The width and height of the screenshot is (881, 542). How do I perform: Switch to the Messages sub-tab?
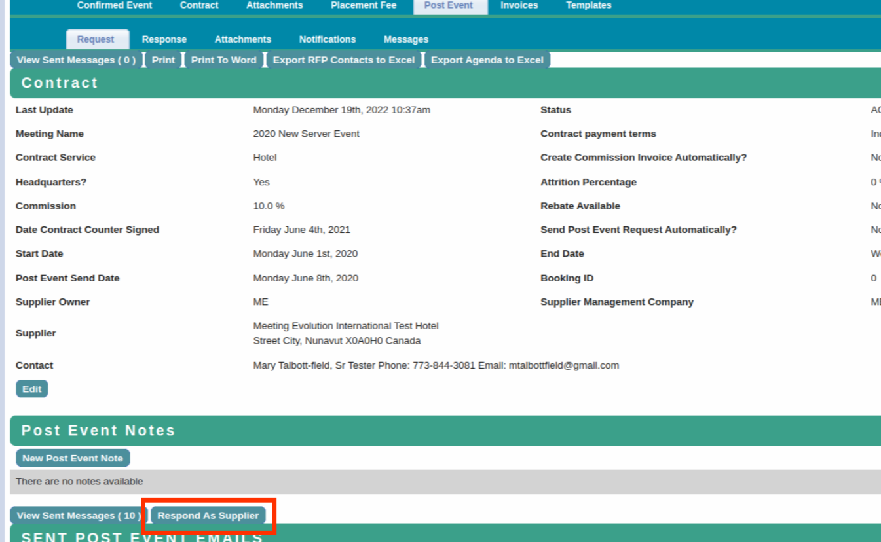click(405, 39)
